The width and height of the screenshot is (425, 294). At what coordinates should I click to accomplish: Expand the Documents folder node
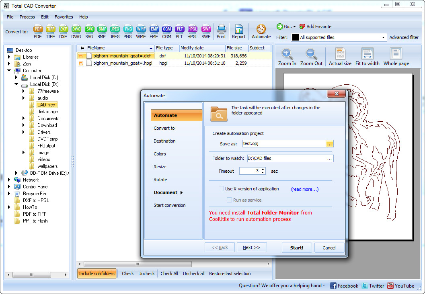[24, 118]
